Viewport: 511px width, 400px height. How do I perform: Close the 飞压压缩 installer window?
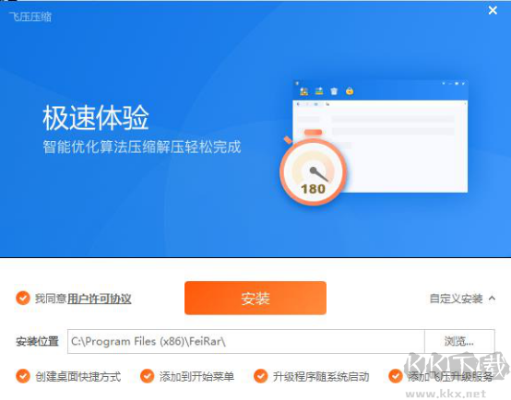click(493, 10)
